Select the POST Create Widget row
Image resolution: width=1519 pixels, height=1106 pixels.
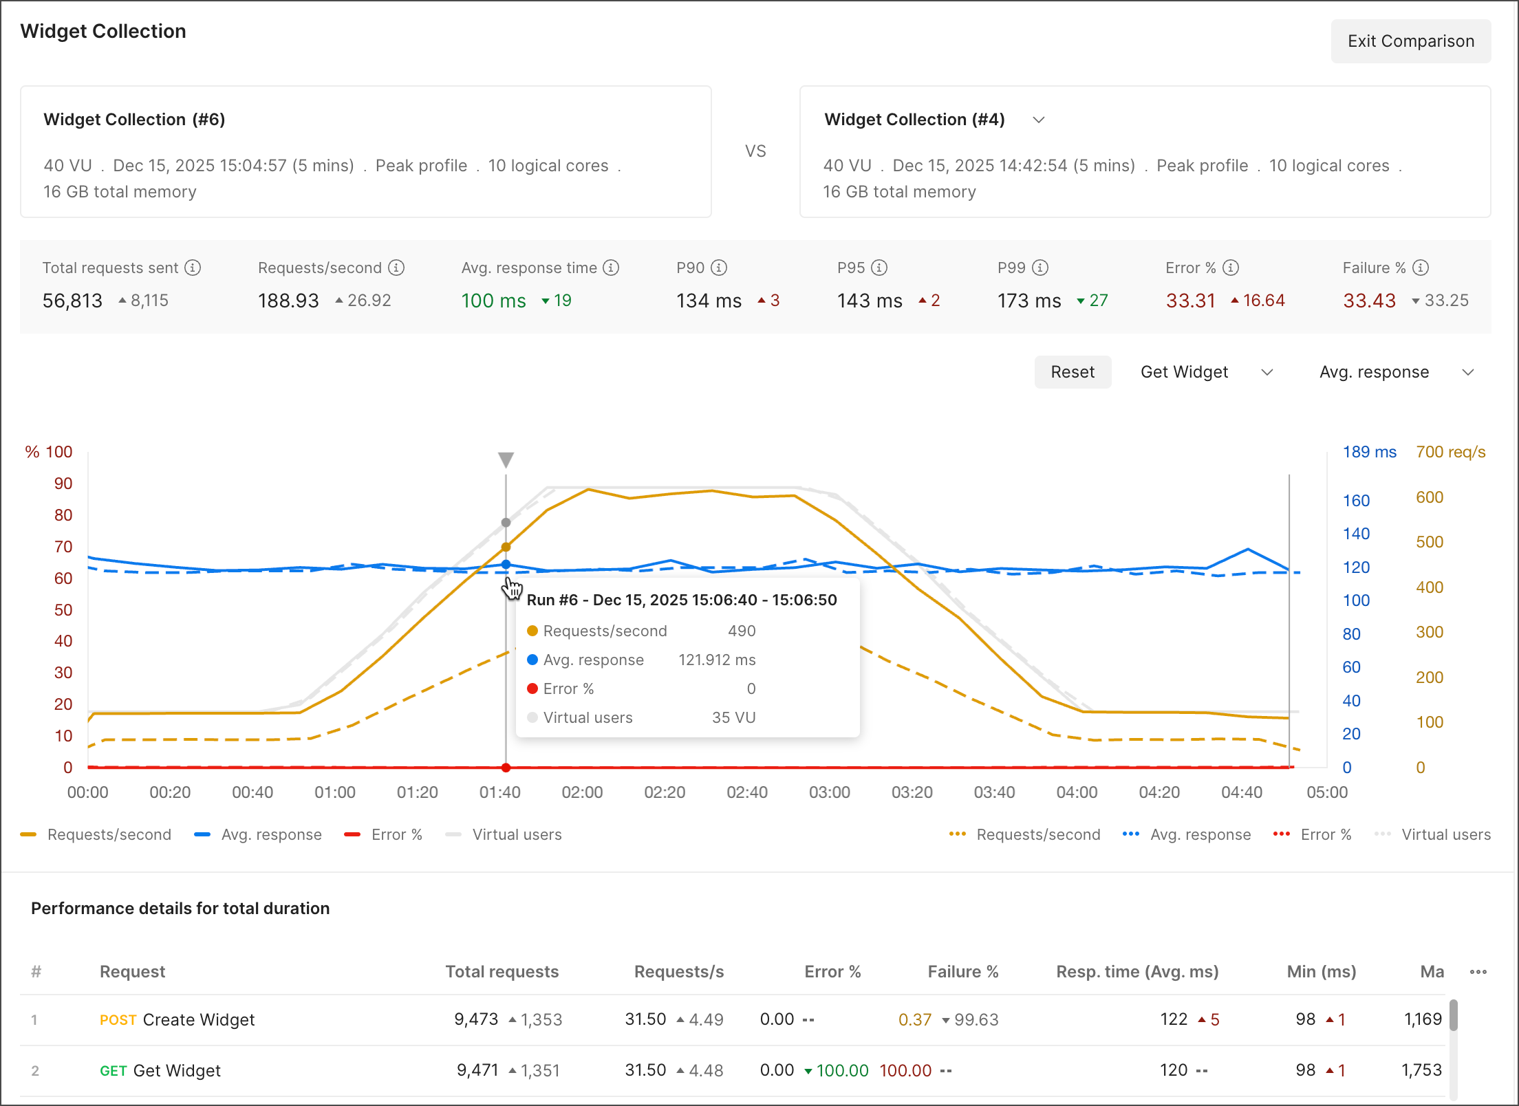tap(198, 1019)
